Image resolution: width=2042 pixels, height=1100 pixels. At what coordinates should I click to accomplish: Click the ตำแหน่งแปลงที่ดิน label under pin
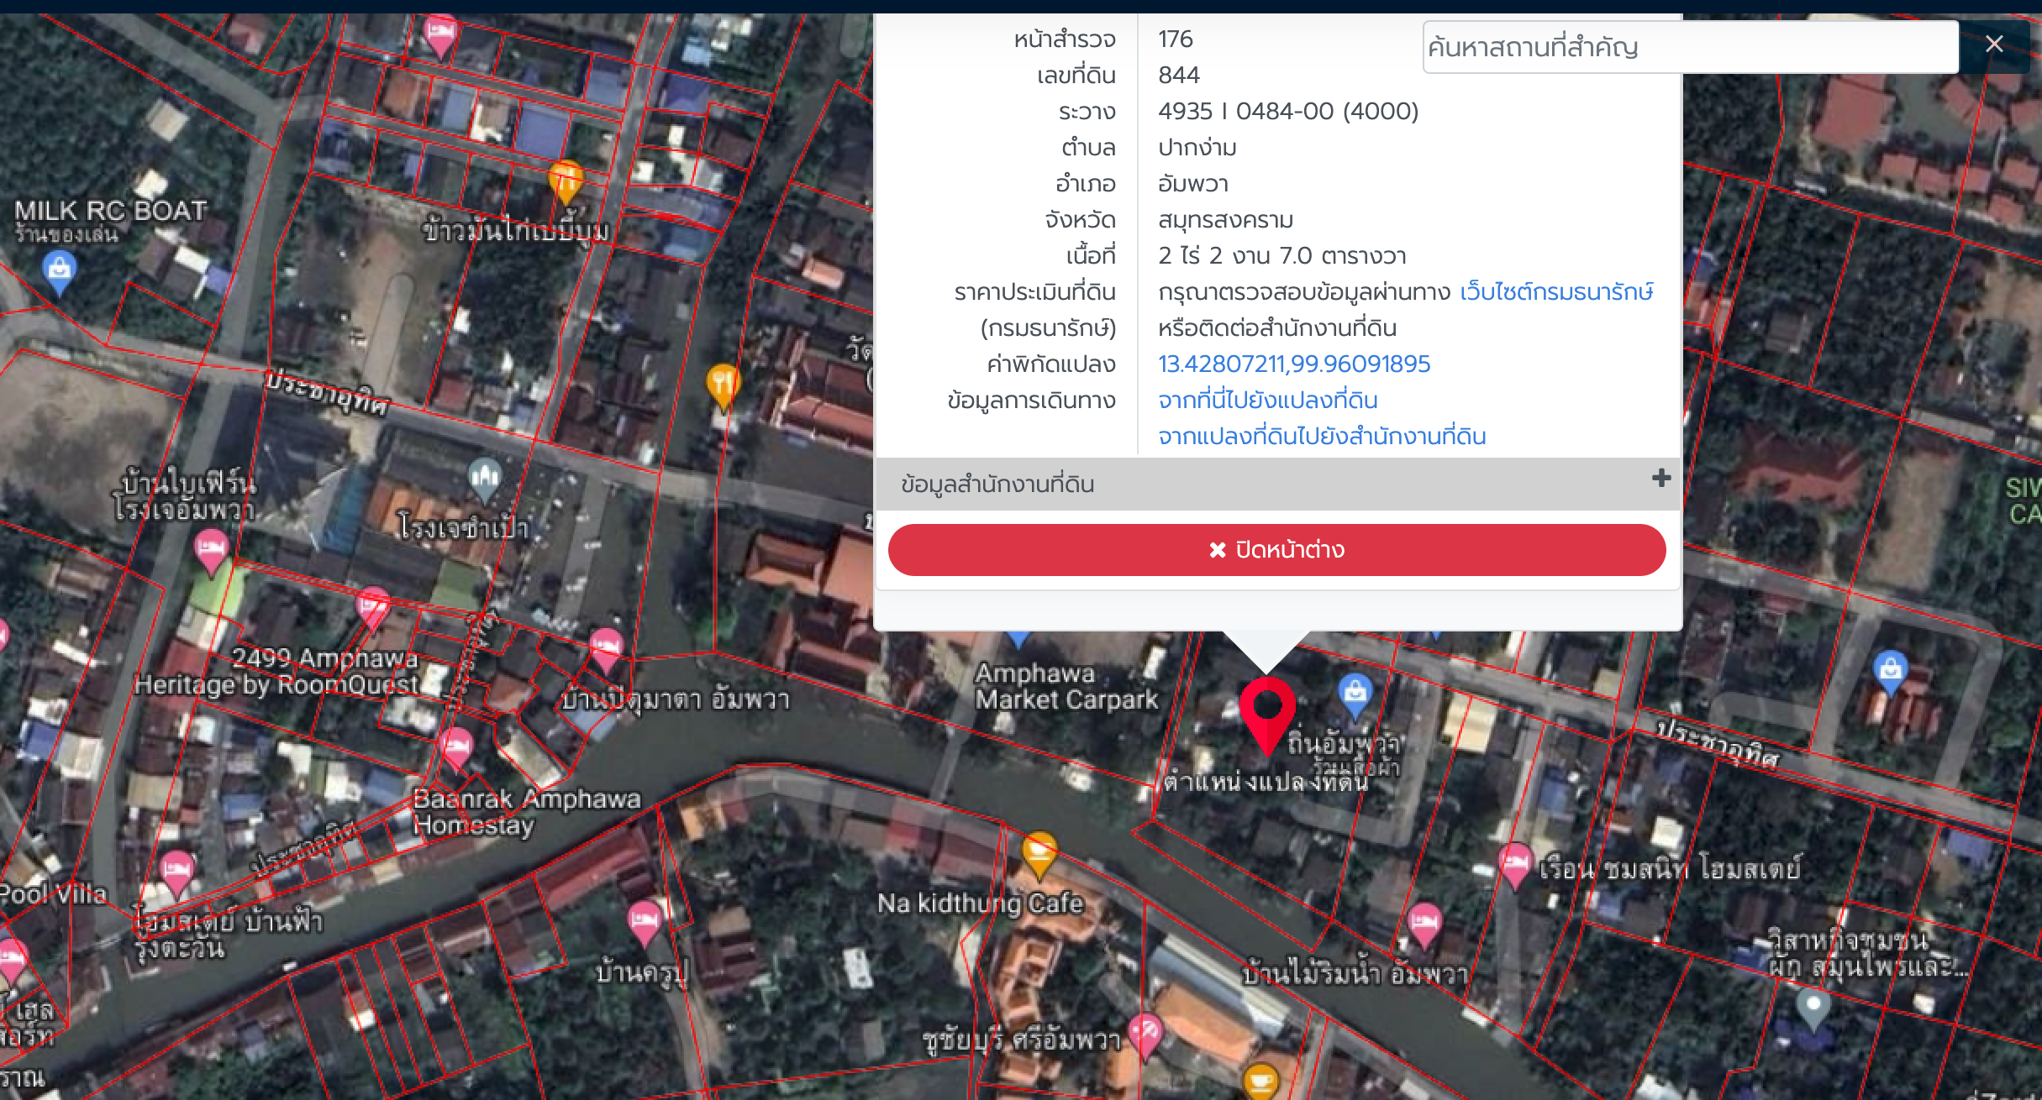coord(1266,782)
